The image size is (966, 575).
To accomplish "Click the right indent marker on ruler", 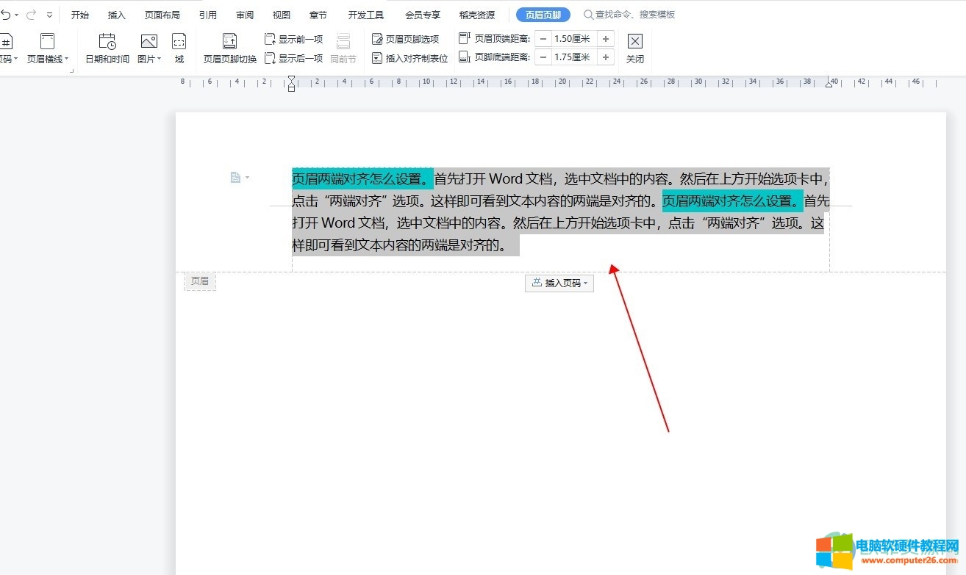I will (830, 83).
